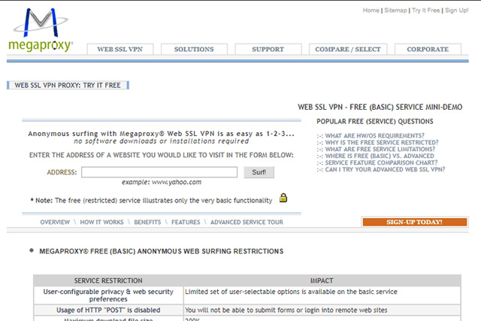Go to the FEATURES link

click(186, 223)
